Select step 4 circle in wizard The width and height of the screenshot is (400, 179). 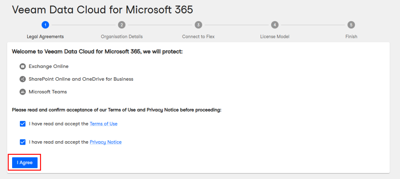[275, 25]
